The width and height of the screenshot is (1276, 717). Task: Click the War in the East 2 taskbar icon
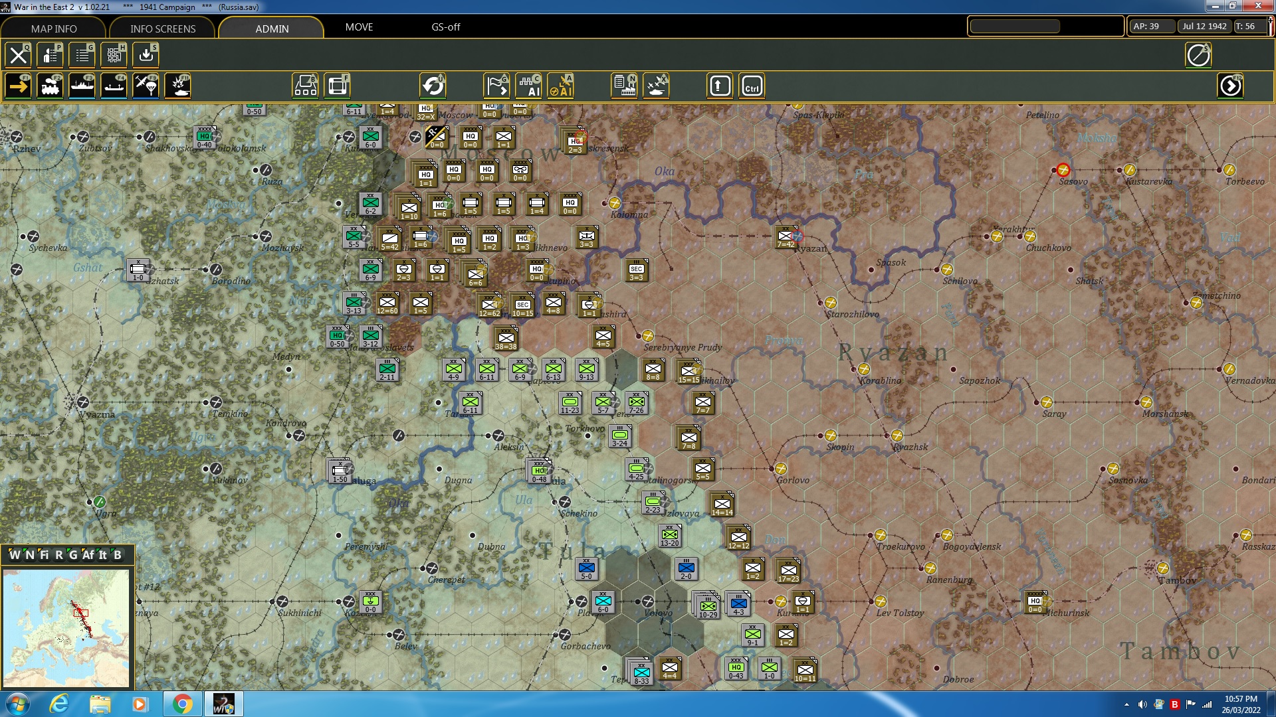click(x=223, y=704)
